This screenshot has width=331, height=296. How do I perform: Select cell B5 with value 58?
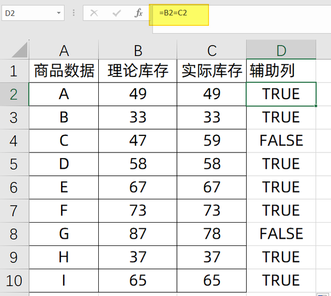pyautogui.click(x=138, y=164)
